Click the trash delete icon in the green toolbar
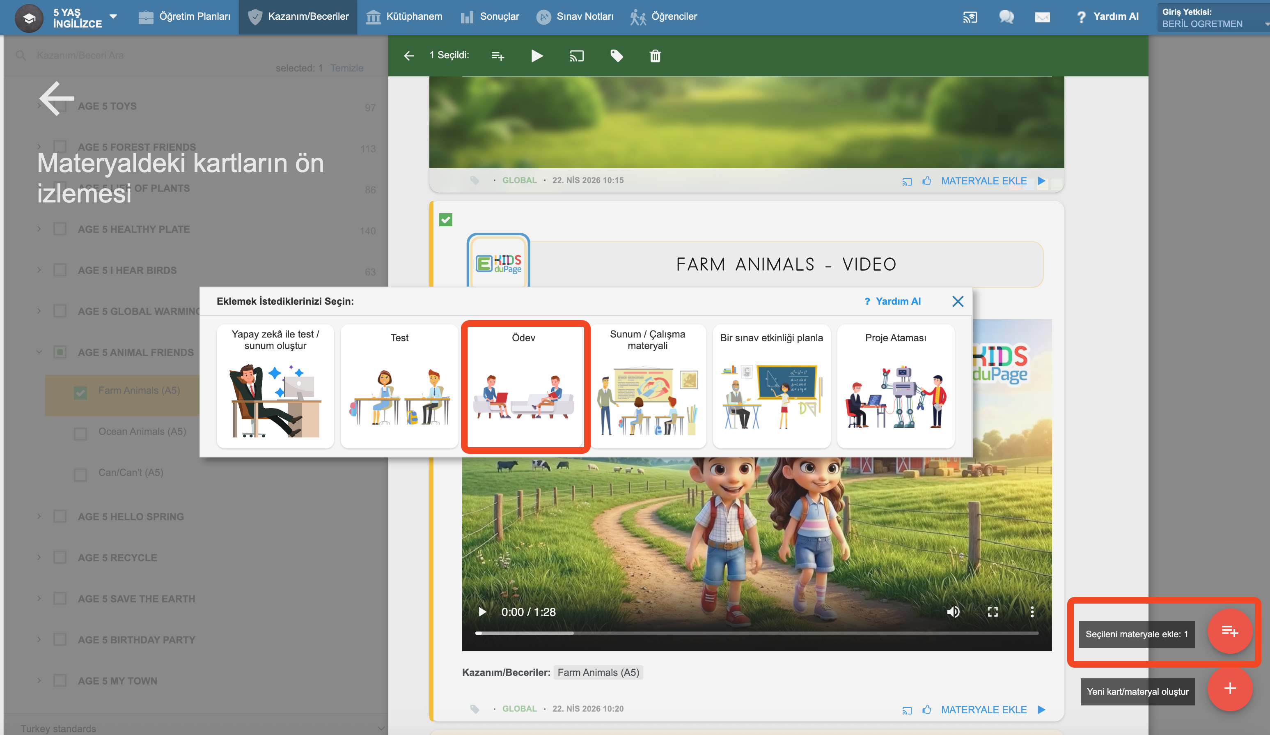This screenshot has height=735, width=1270. coord(655,55)
